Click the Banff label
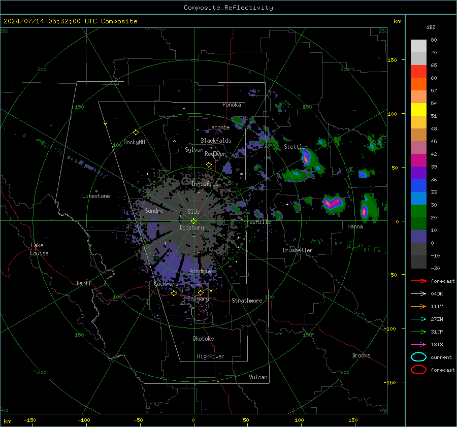The height and width of the screenshot is (427, 457). point(84,283)
